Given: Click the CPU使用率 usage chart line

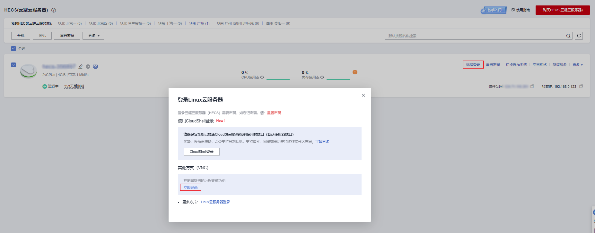Looking at the screenshot, I should [x=278, y=79].
